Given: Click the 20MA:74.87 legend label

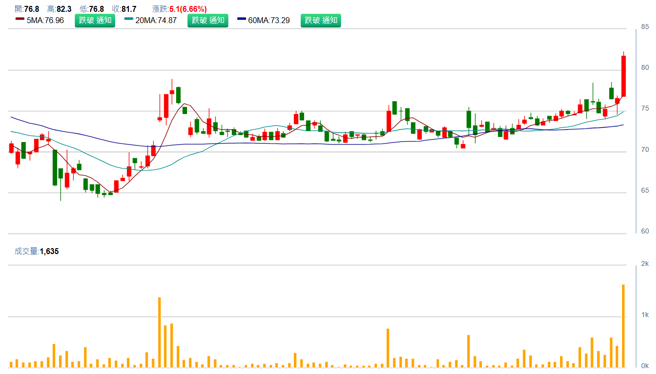Looking at the screenshot, I should click(x=156, y=20).
